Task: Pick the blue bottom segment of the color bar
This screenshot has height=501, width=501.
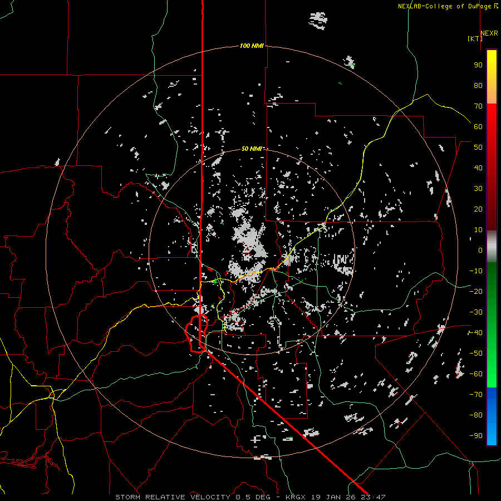Action: (x=492, y=416)
